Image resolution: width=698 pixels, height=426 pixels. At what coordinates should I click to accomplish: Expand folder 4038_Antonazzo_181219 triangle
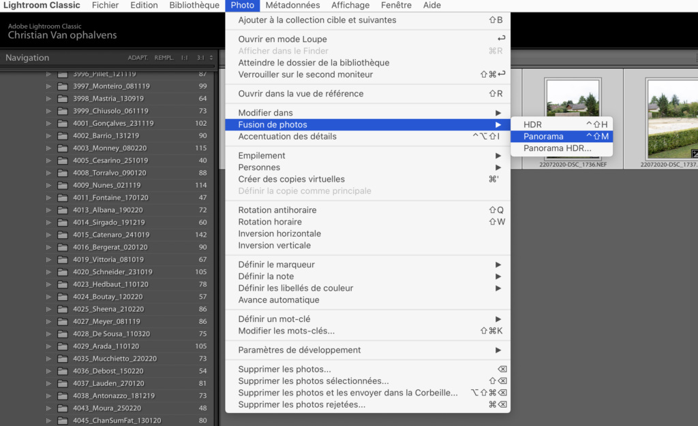coord(48,396)
